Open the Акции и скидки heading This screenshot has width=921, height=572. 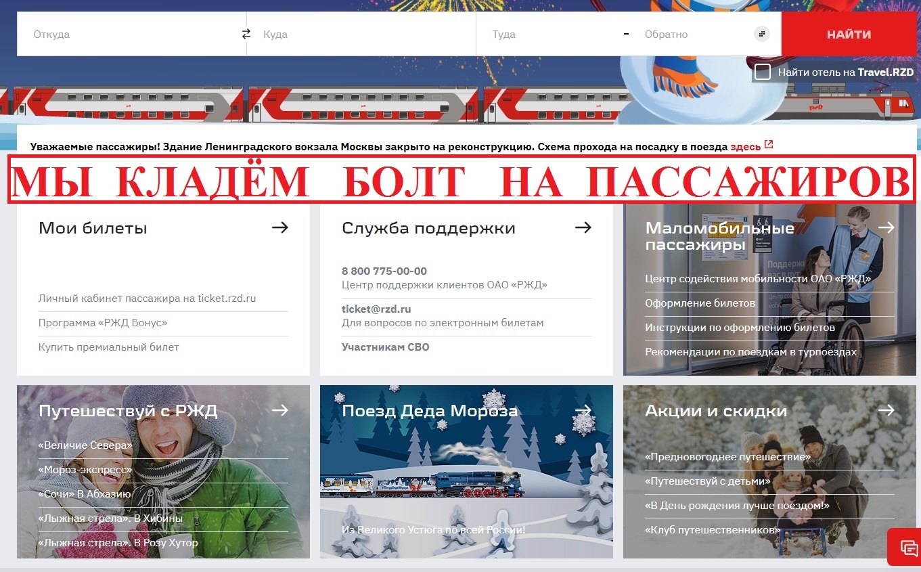(x=716, y=411)
